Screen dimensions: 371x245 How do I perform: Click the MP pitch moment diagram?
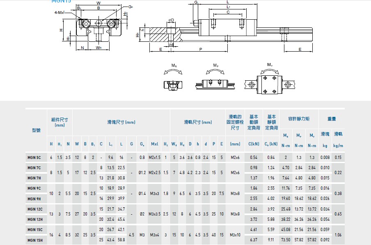pyautogui.click(x=215, y=80)
